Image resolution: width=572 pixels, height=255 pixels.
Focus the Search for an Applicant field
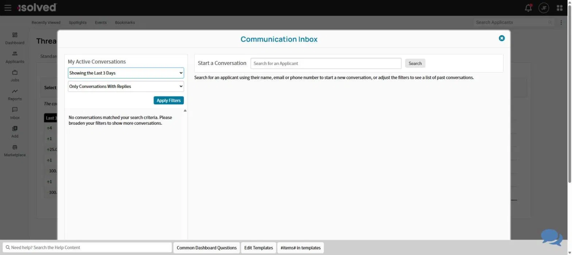tap(326, 63)
